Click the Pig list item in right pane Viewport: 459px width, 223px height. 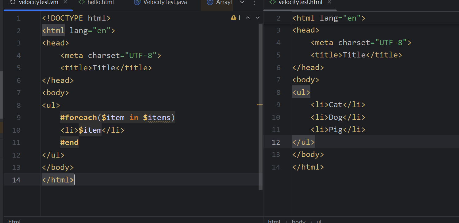tap(338, 130)
